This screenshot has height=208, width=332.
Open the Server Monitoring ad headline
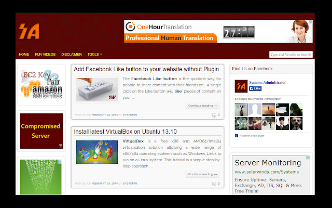(268, 163)
